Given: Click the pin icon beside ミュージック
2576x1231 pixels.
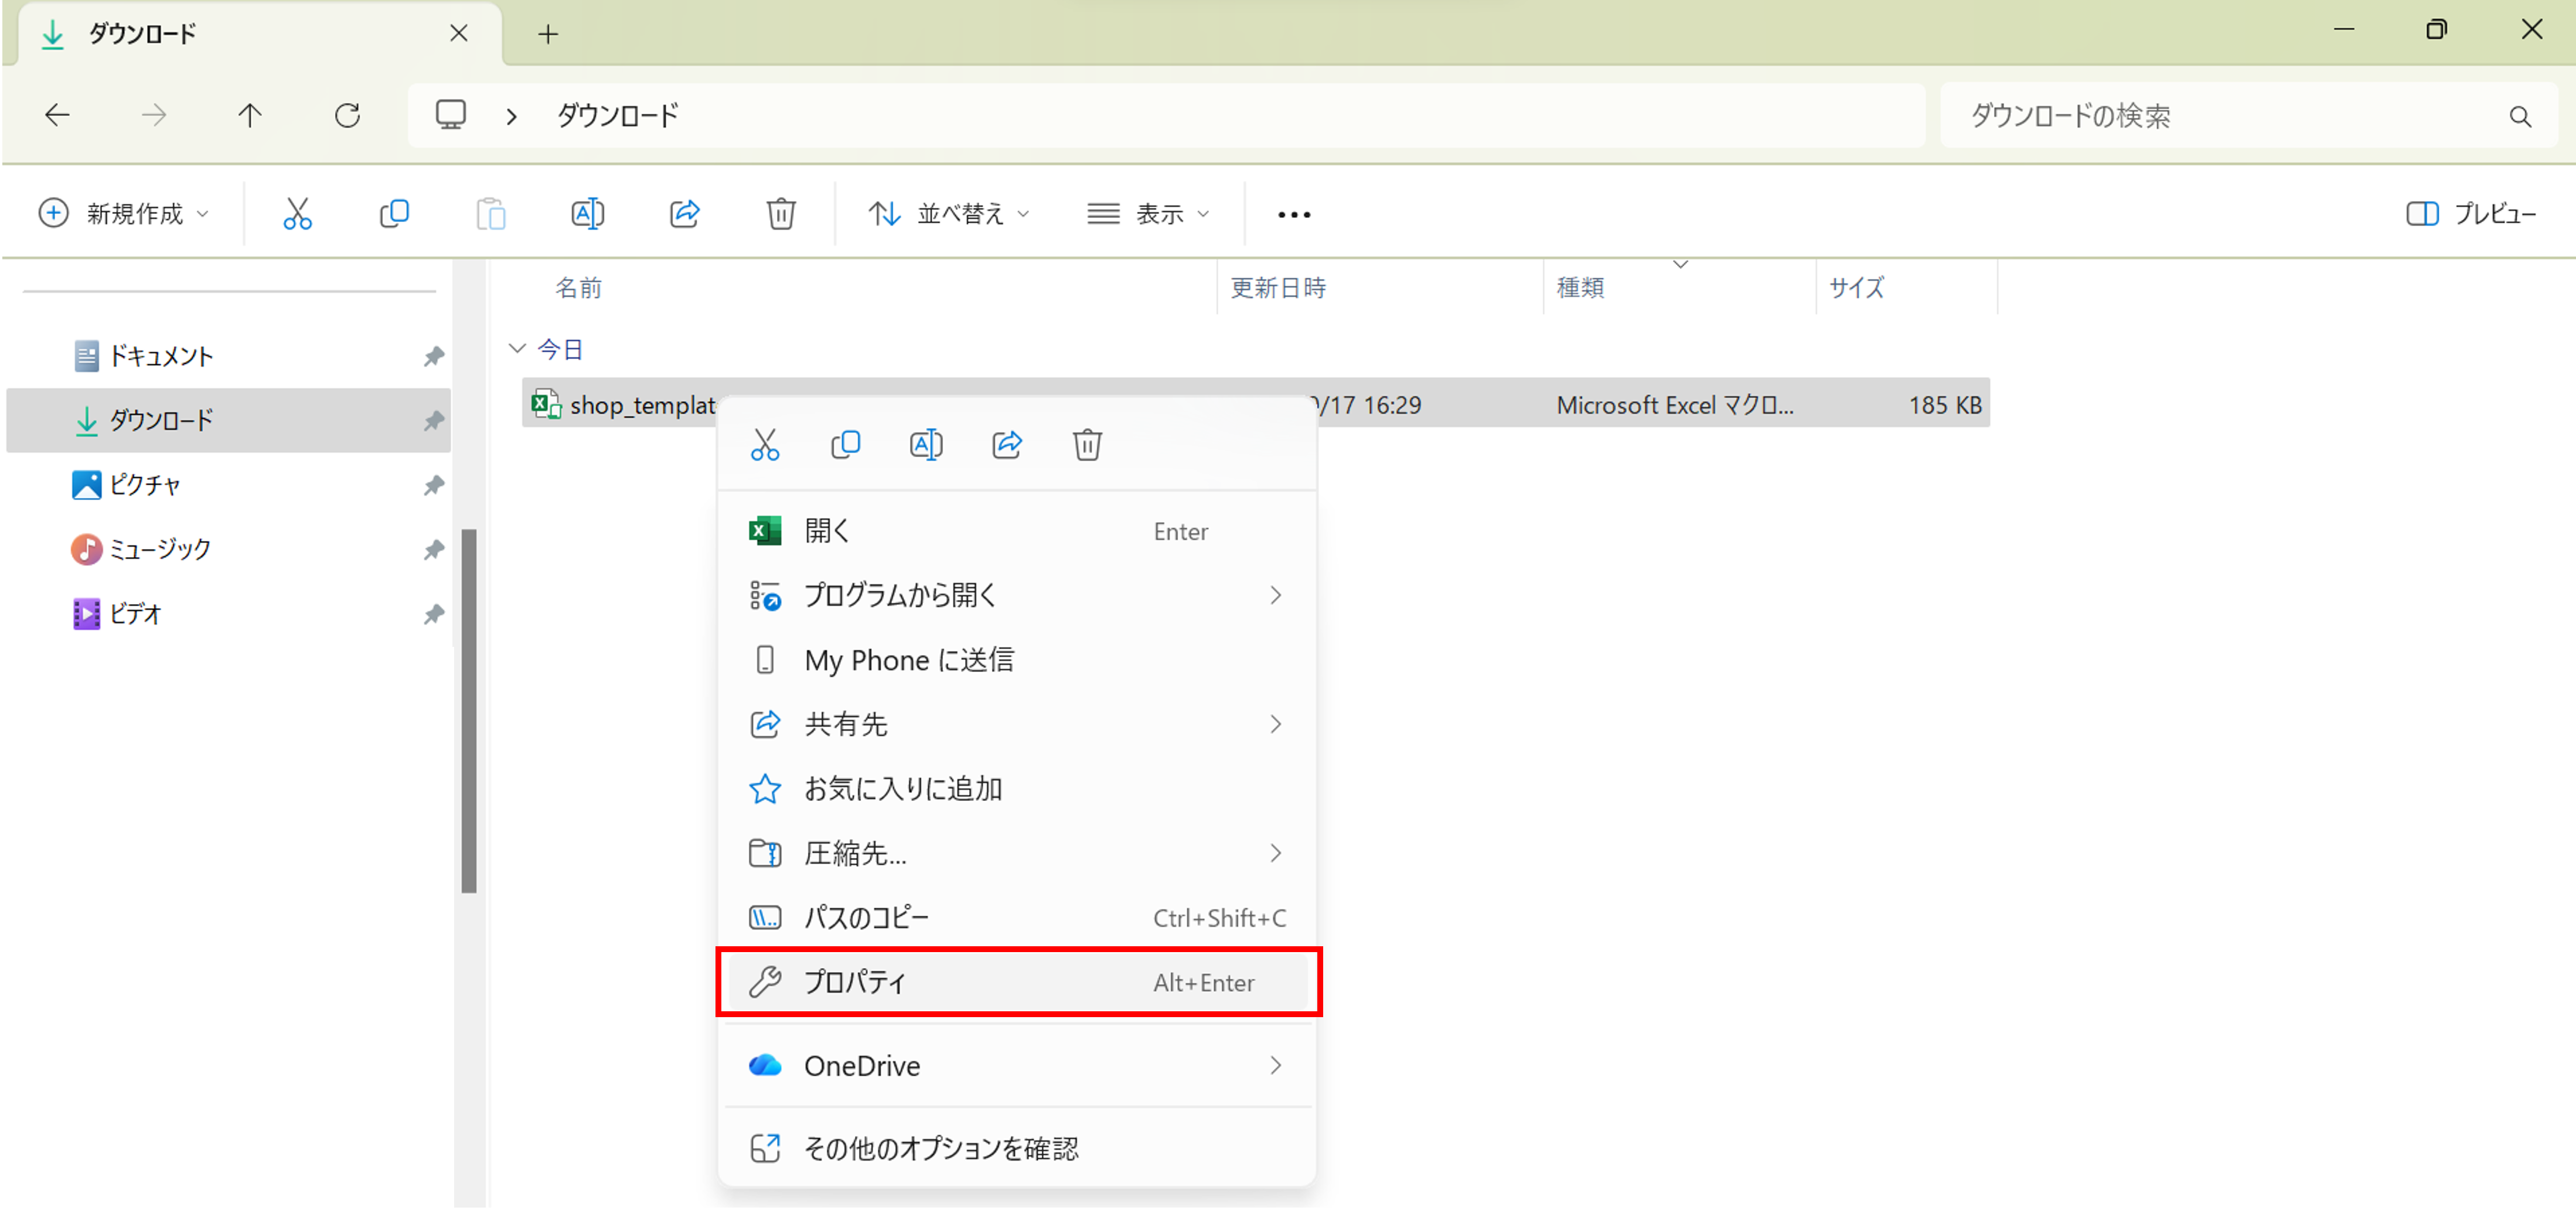Looking at the screenshot, I should [433, 549].
